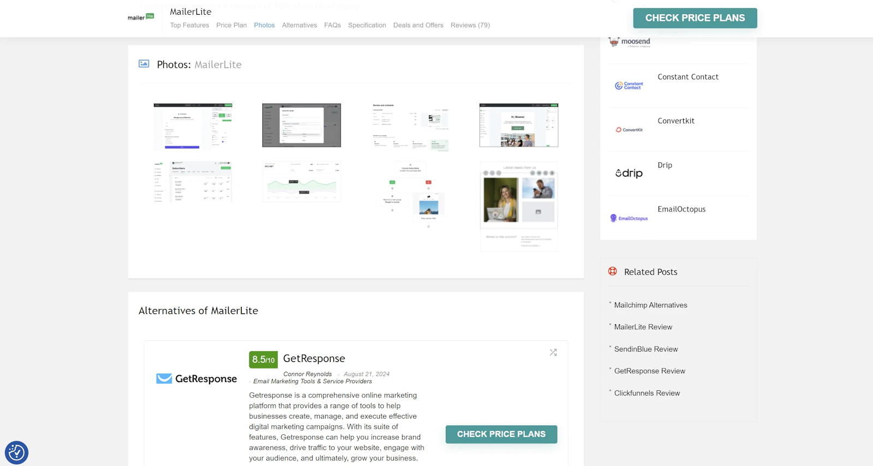
Task: Open the Deals and Offers tab
Action: click(418, 25)
